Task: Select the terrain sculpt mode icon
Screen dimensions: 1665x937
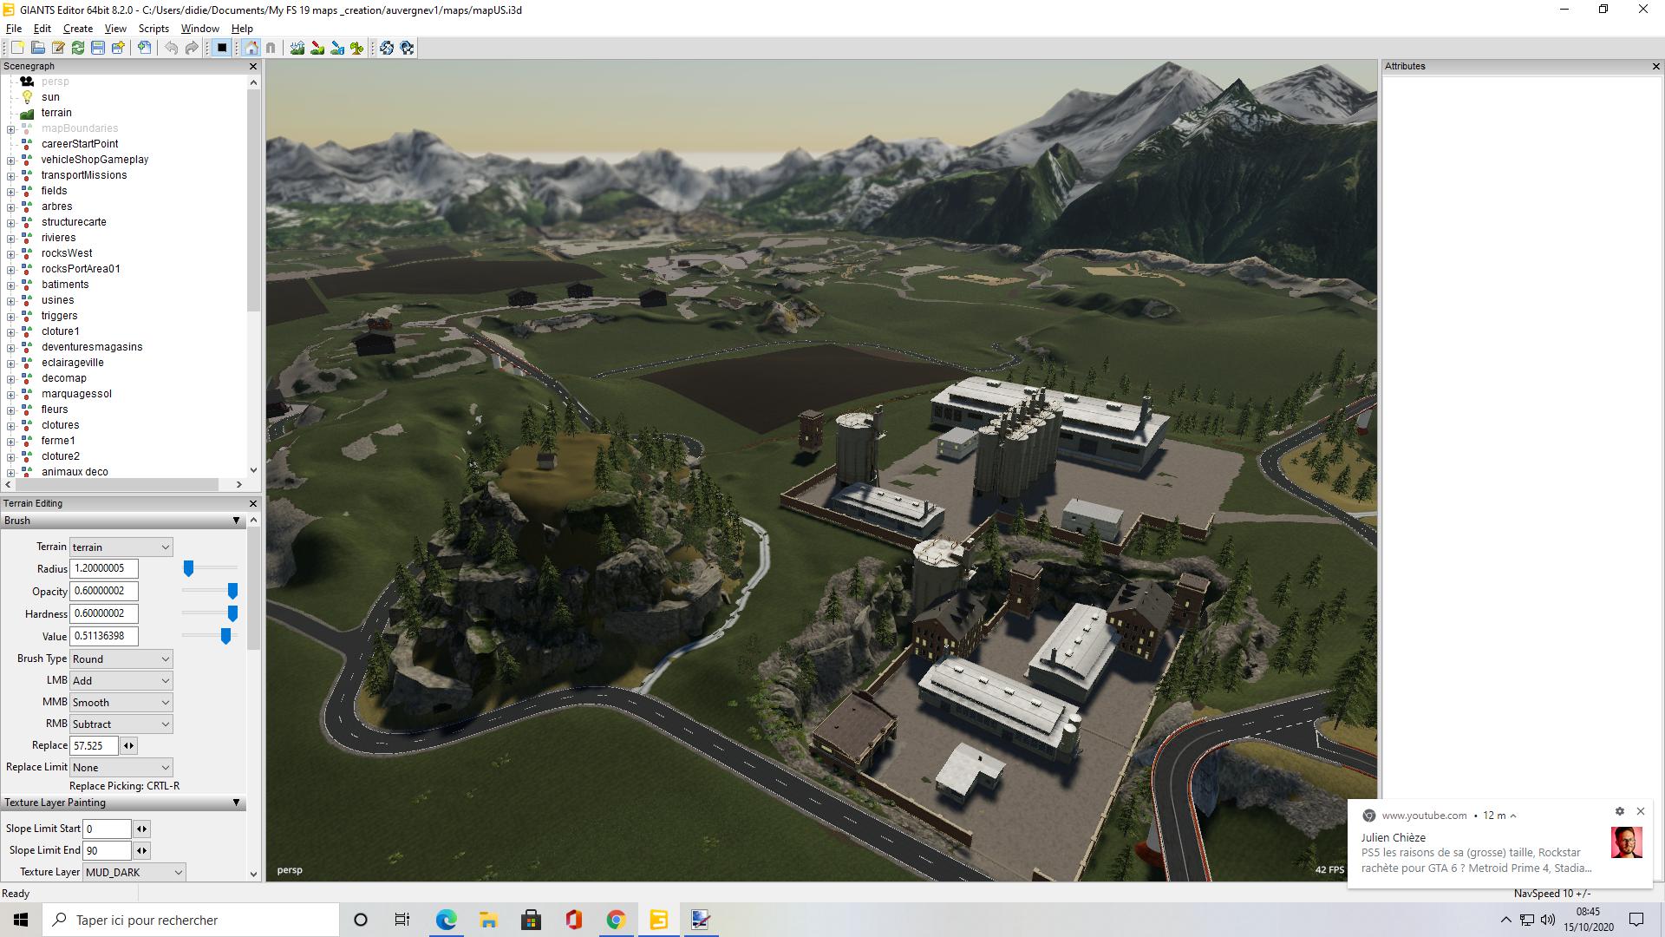Action: point(297,48)
